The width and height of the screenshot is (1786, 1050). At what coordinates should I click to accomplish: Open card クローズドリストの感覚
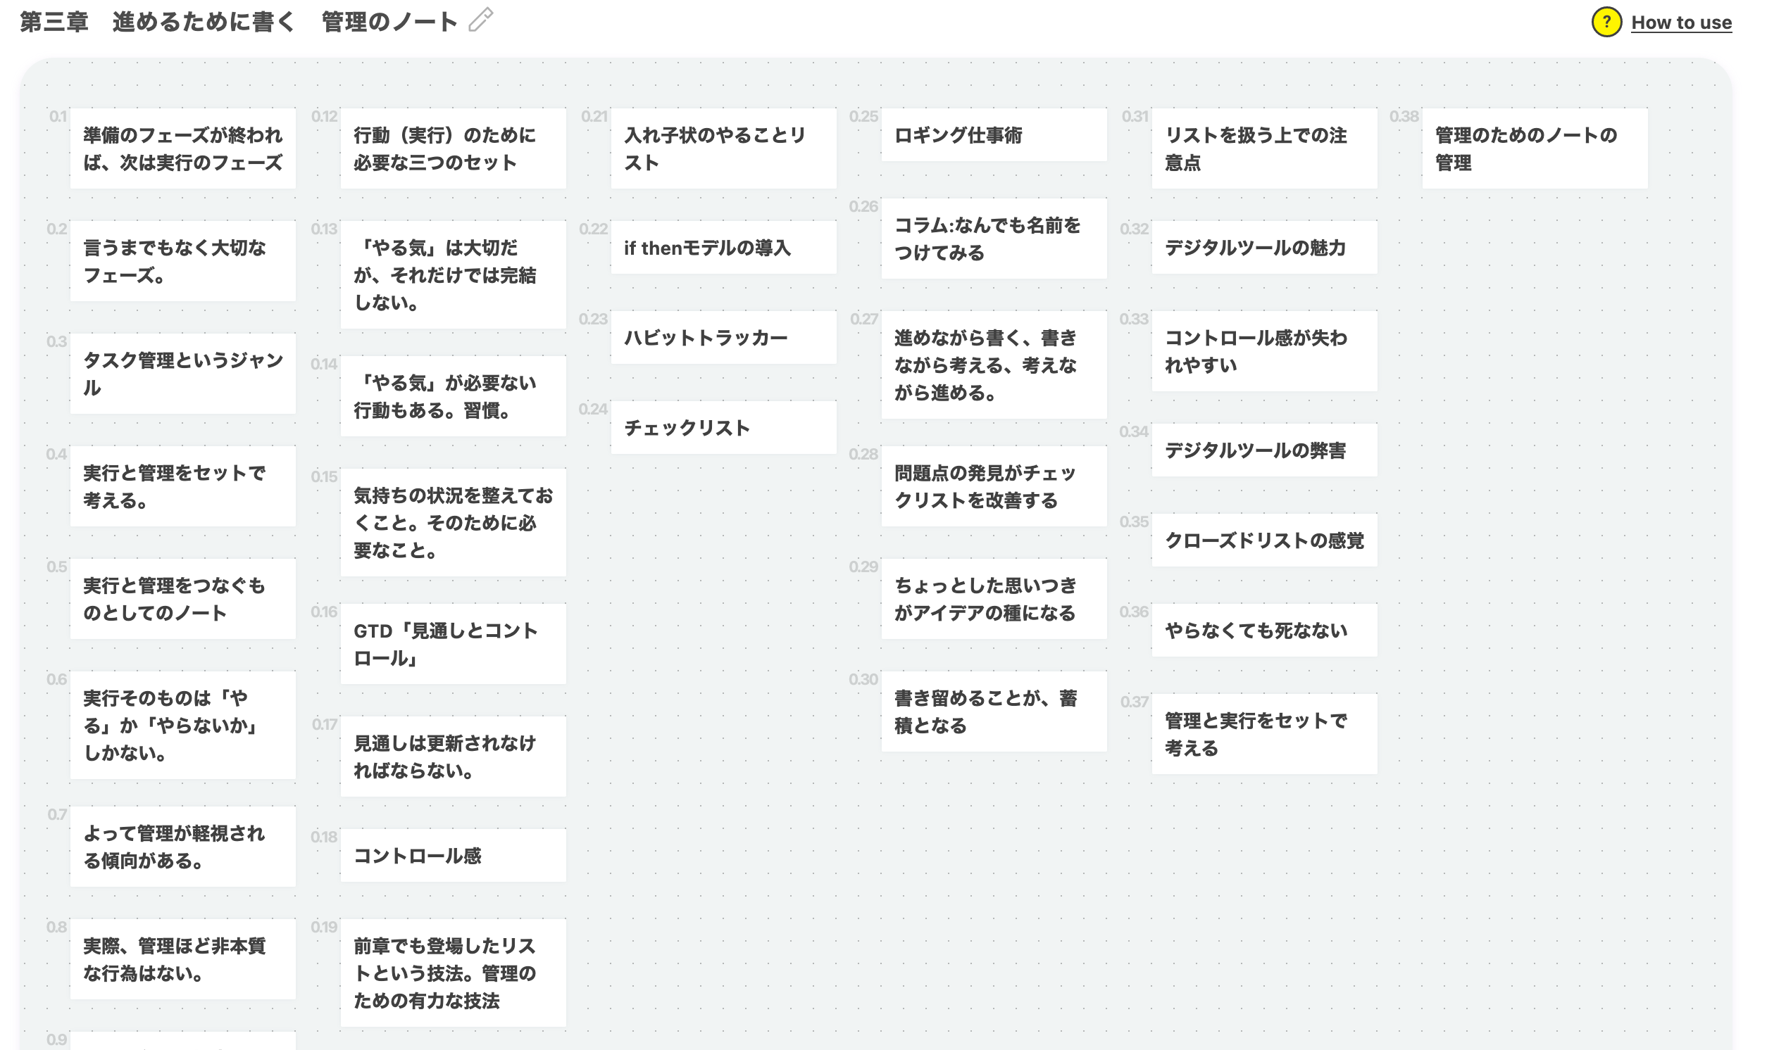click(1263, 540)
